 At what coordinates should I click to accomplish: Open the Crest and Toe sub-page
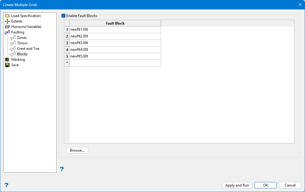pos(28,49)
